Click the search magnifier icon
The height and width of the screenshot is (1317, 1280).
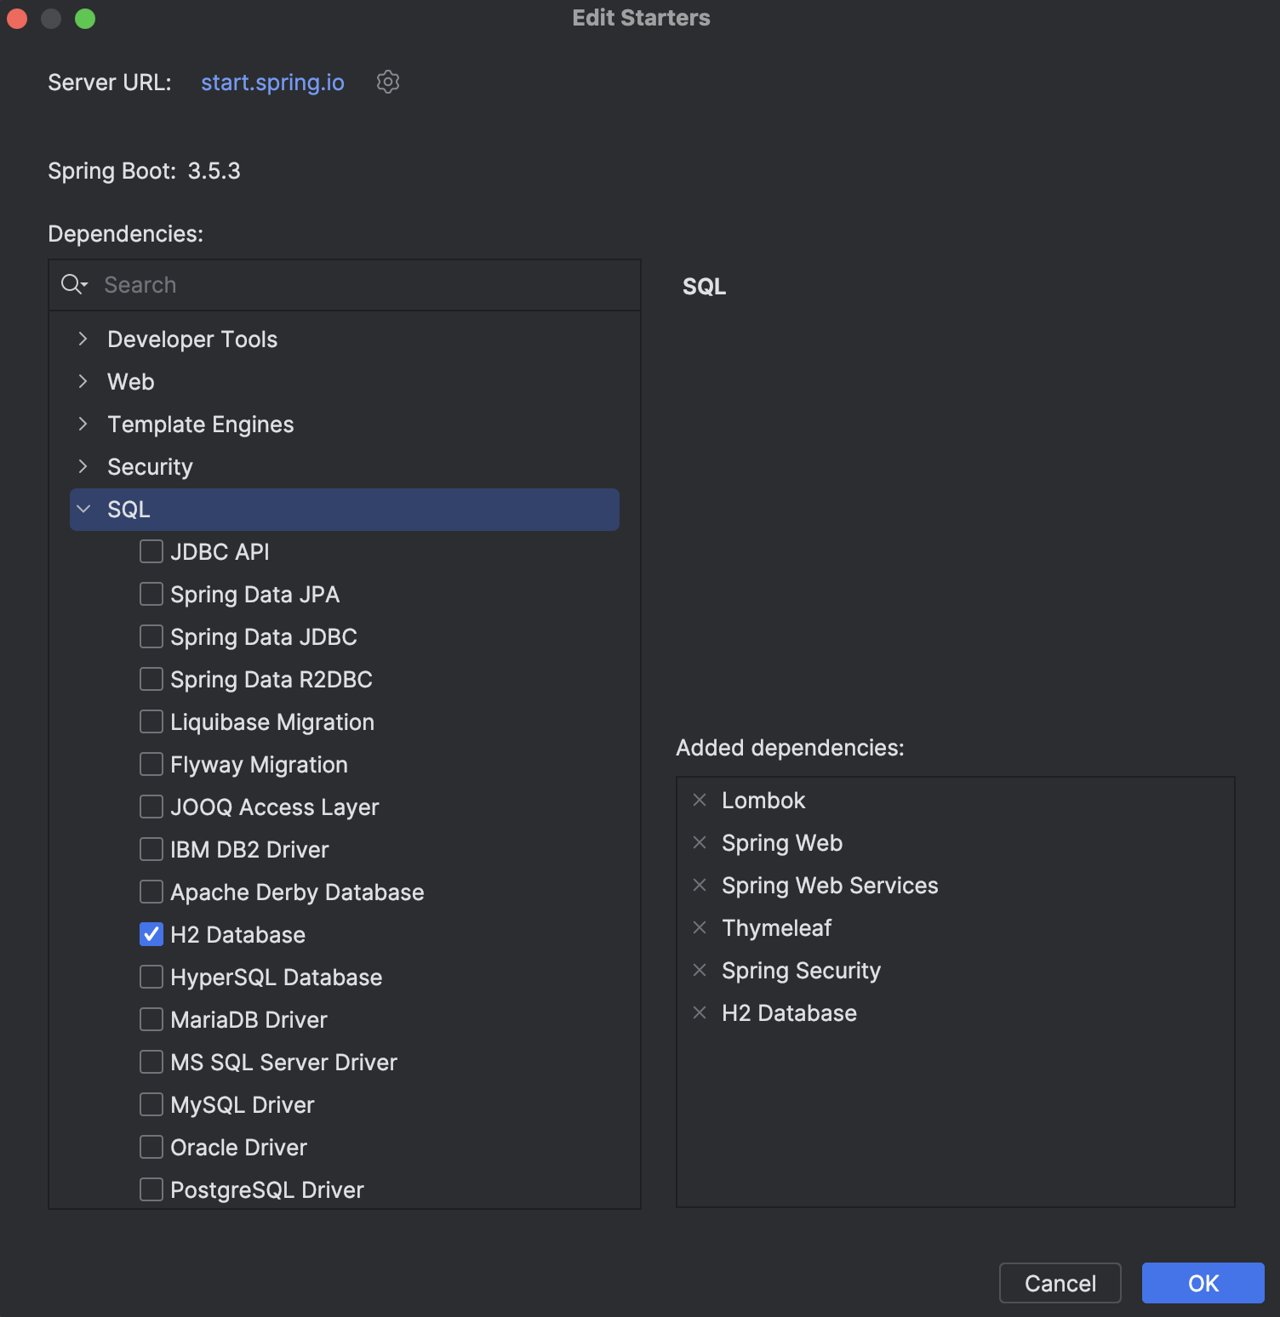pyautogui.click(x=74, y=284)
